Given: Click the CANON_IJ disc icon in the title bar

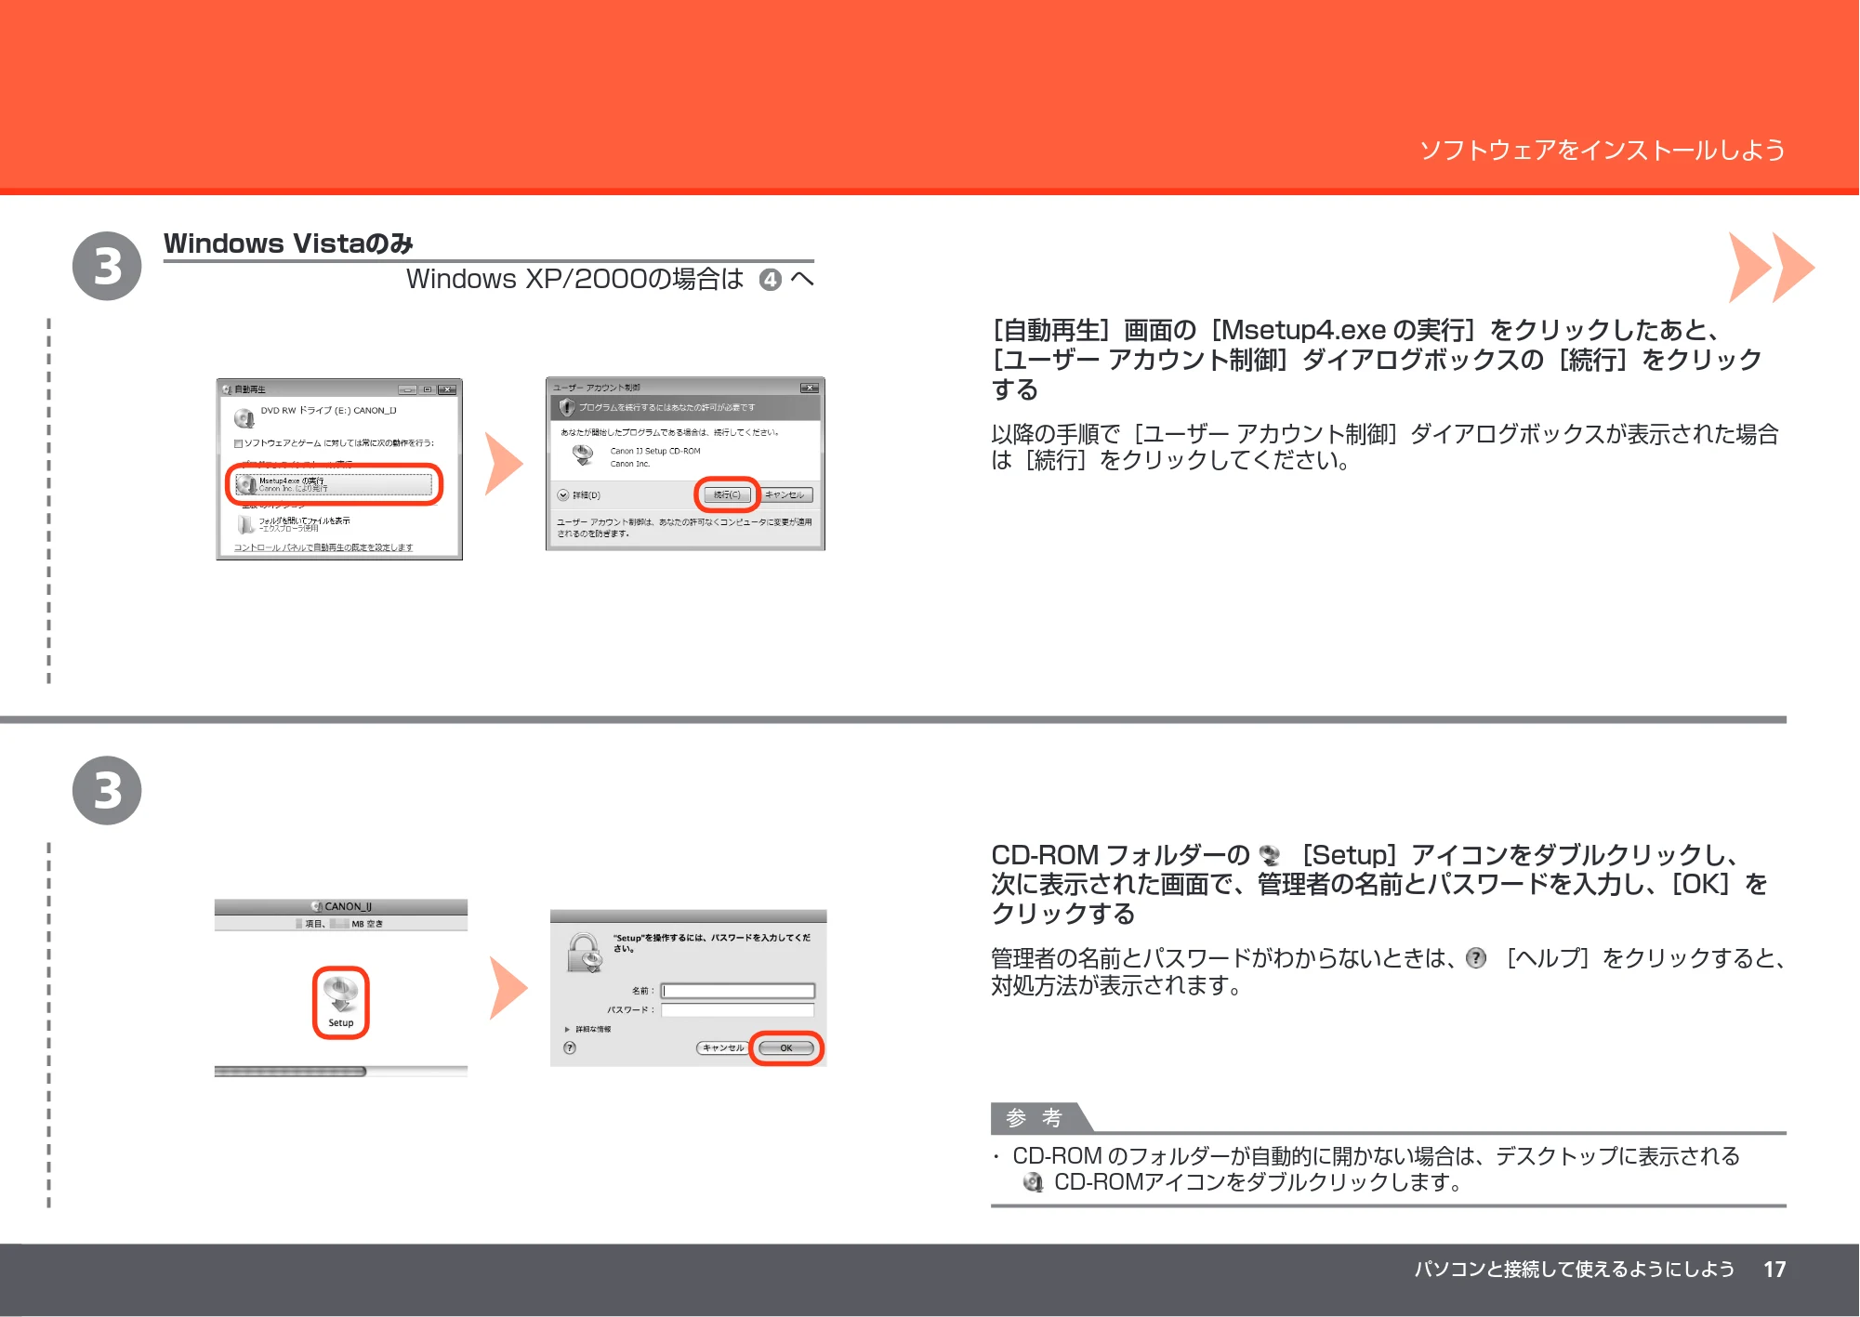Looking at the screenshot, I should coord(316,906).
